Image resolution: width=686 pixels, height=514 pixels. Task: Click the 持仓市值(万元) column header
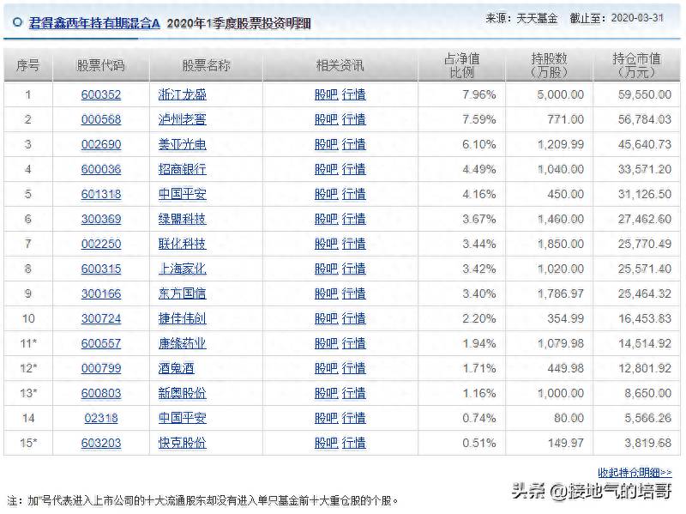point(636,65)
